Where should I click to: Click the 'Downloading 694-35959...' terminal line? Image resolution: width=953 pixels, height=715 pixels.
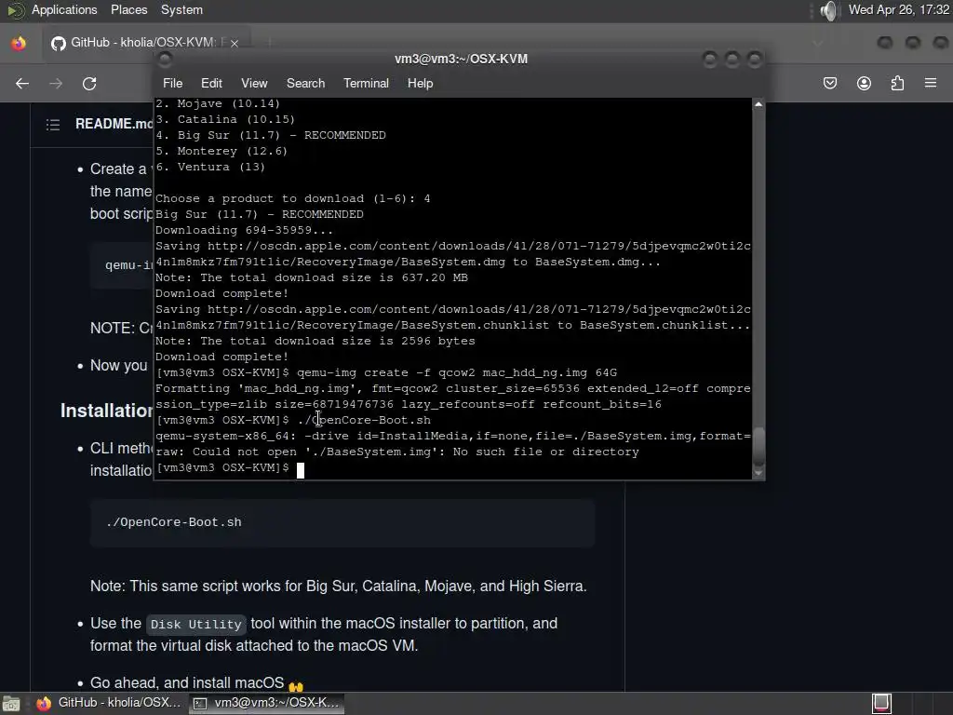[245, 231]
